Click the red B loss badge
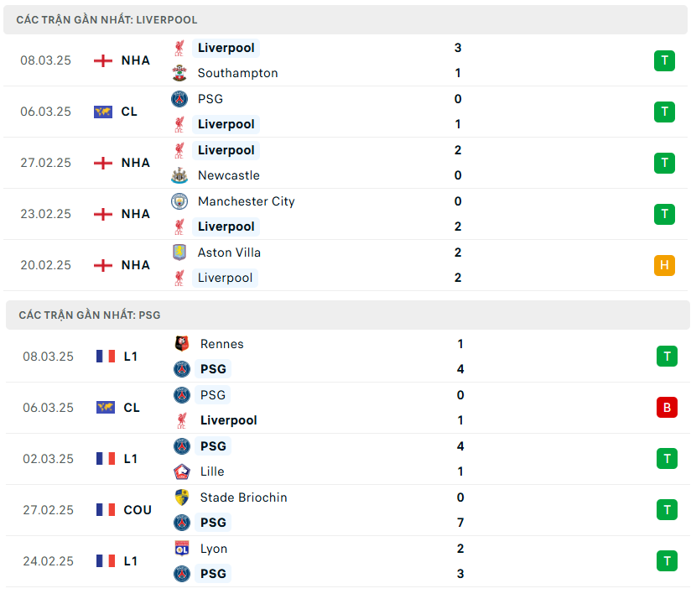 667,408
